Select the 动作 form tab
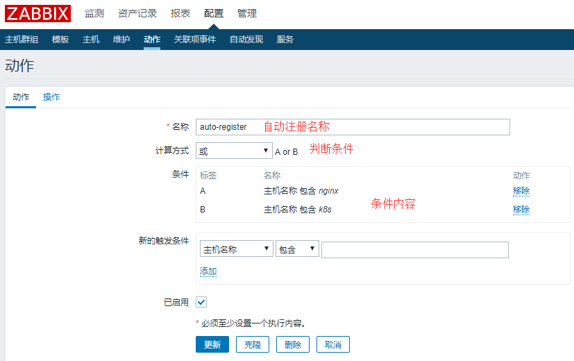This screenshot has width=574, height=361. pyautogui.click(x=21, y=97)
